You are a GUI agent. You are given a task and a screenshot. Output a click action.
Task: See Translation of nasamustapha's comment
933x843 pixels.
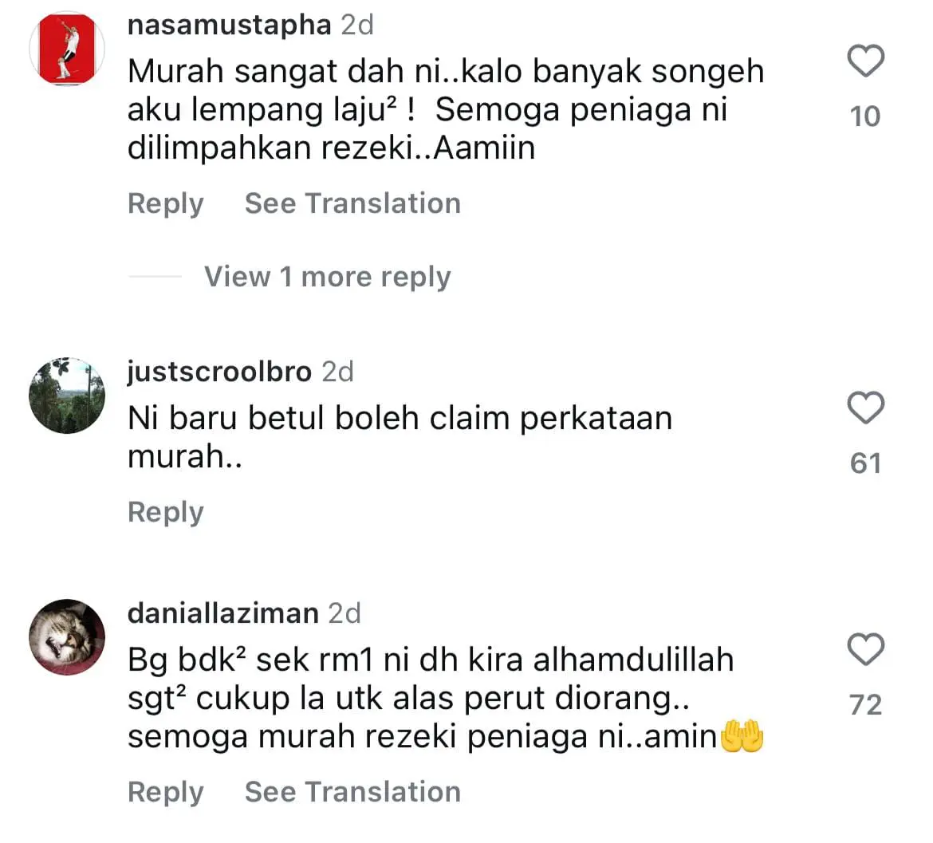tap(352, 203)
